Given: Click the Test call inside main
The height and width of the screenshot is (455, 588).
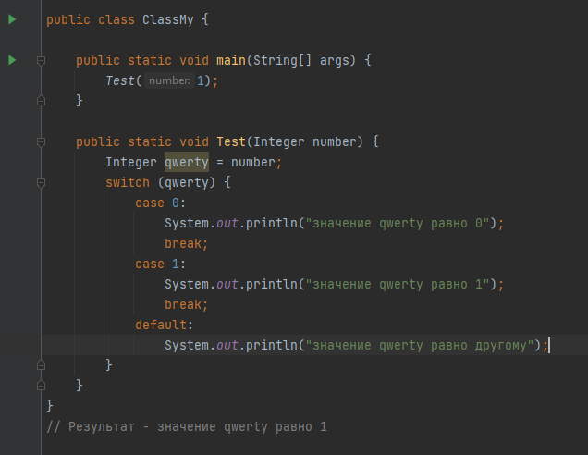Looking at the screenshot, I should (x=119, y=80).
